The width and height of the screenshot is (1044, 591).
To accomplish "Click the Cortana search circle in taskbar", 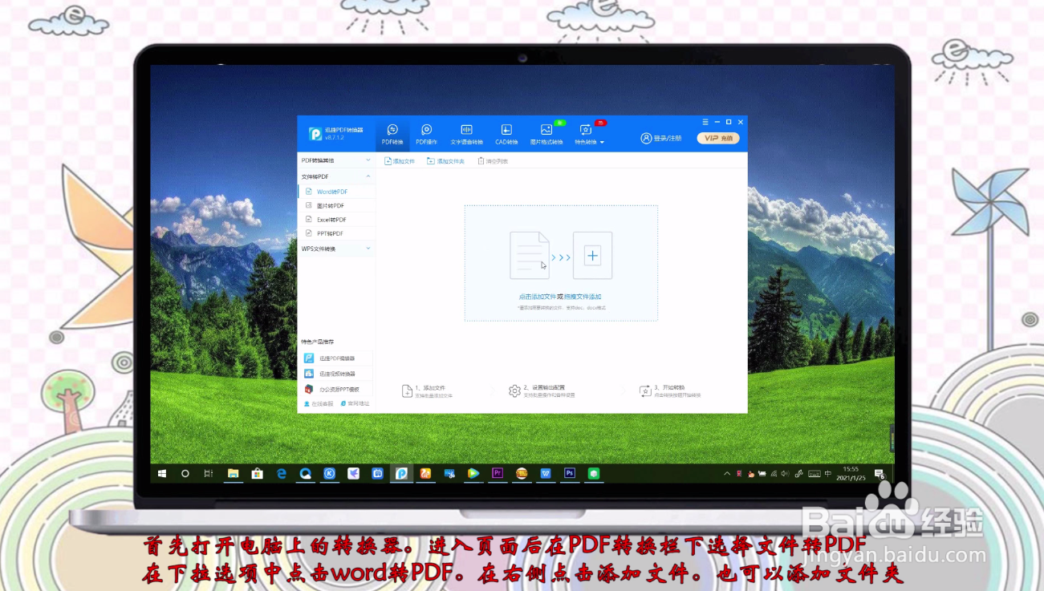I will point(185,474).
